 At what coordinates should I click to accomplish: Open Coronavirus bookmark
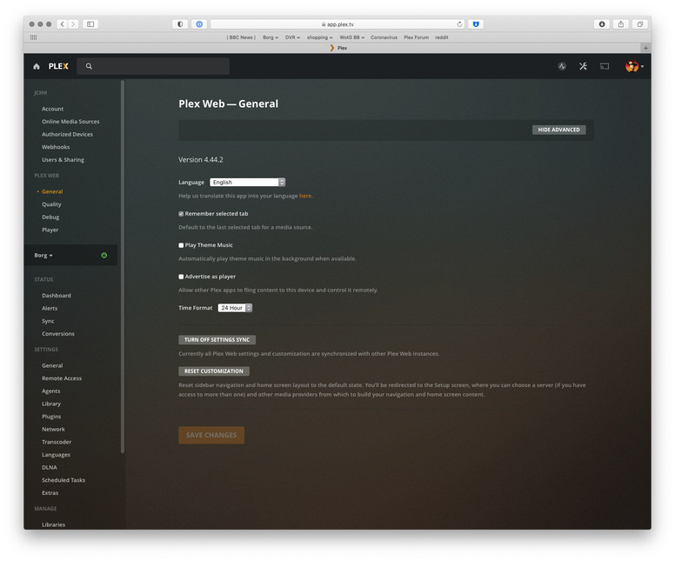pyautogui.click(x=384, y=37)
